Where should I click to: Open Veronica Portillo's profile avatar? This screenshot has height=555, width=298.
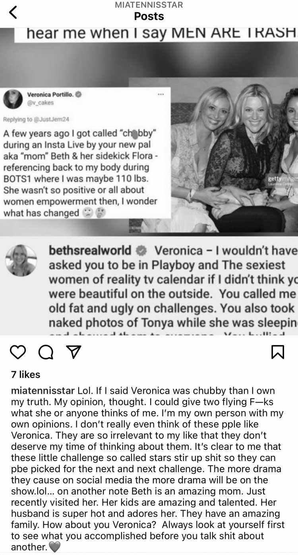tap(13, 99)
